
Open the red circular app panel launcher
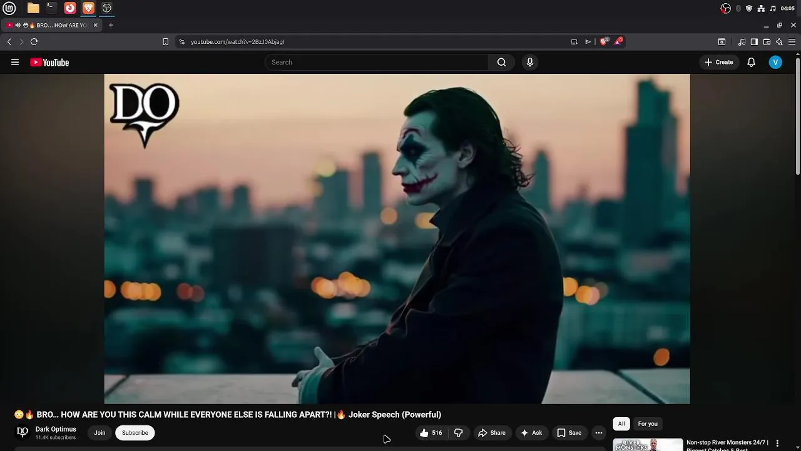[x=70, y=8]
